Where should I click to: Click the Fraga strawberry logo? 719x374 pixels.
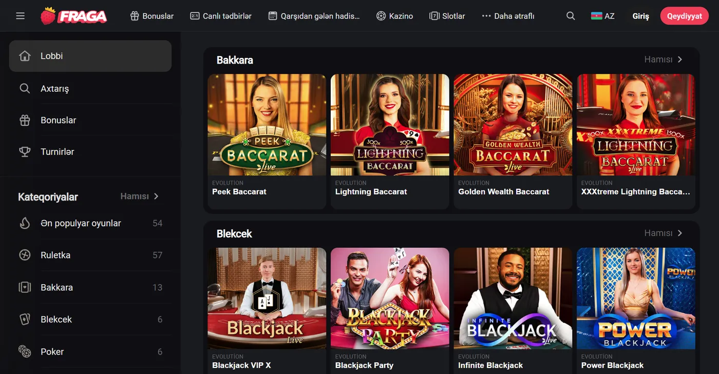pyautogui.click(x=74, y=16)
